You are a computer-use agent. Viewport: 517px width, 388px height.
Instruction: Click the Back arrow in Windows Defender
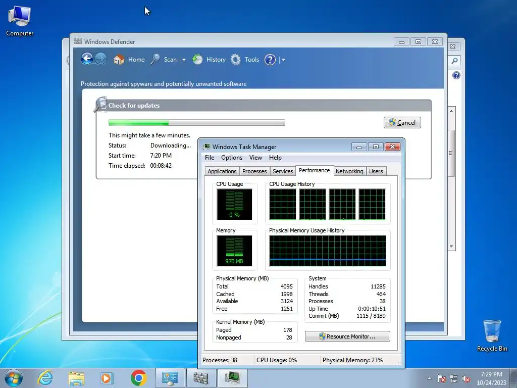[87, 59]
